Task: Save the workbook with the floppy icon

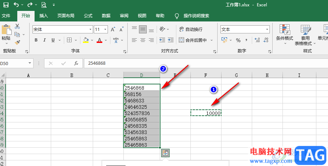Action: pos(6,5)
